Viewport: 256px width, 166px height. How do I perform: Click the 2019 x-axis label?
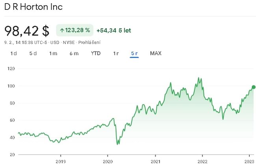[x=60, y=161]
